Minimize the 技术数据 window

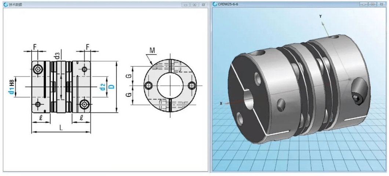(x=186, y=4)
